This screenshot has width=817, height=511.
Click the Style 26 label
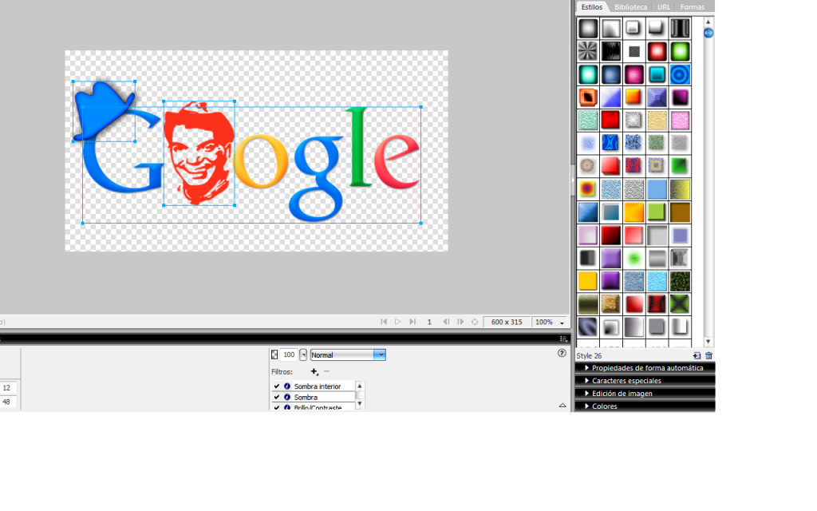click(x=589, y=355)
